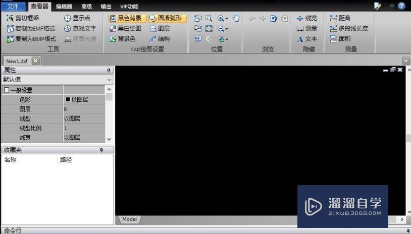Click the 线宽 property row
Image resolution: width=411 pixels, height=234 pixels.
54,137
